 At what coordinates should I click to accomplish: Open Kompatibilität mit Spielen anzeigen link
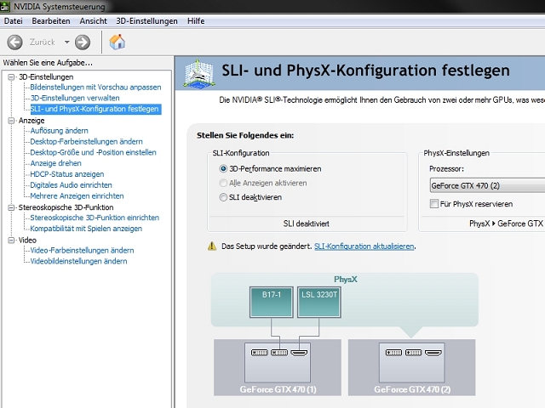tap(86, 229)
